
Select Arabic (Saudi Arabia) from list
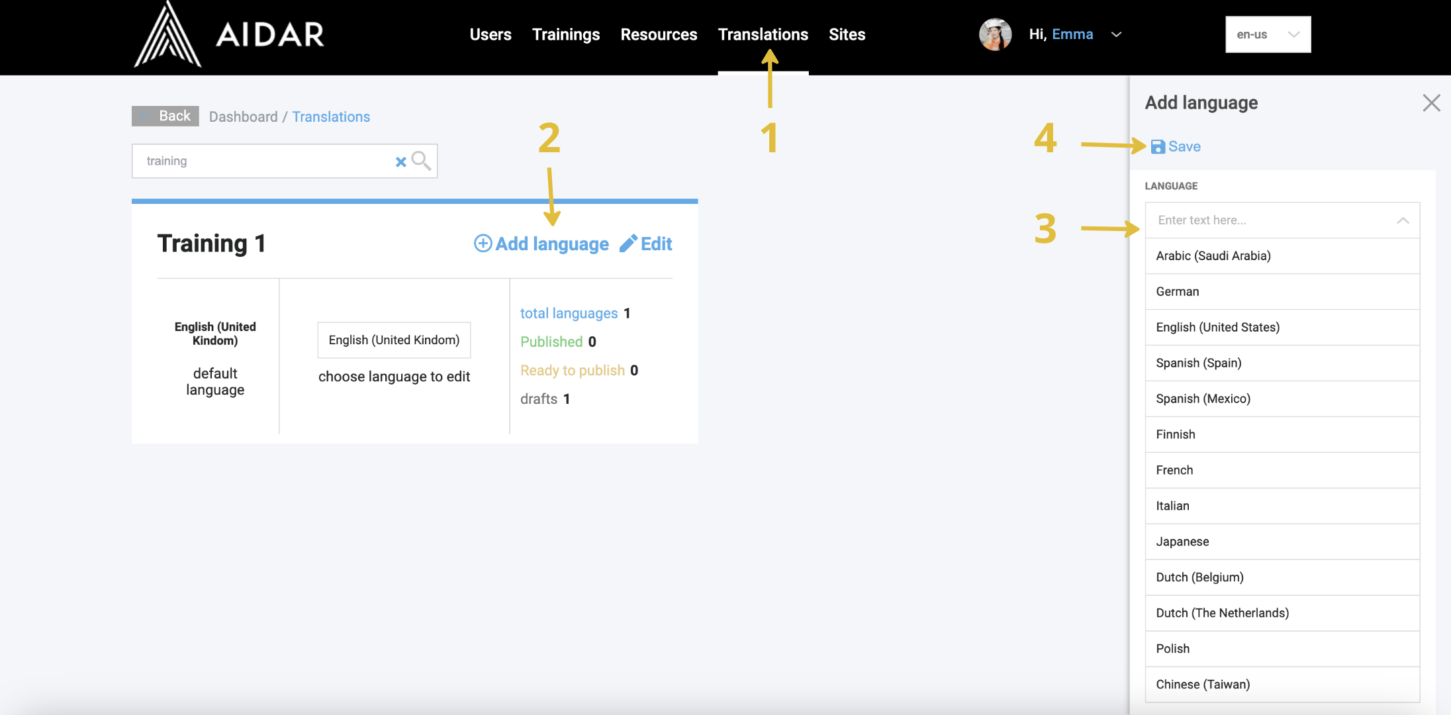tap(1282, 256)
